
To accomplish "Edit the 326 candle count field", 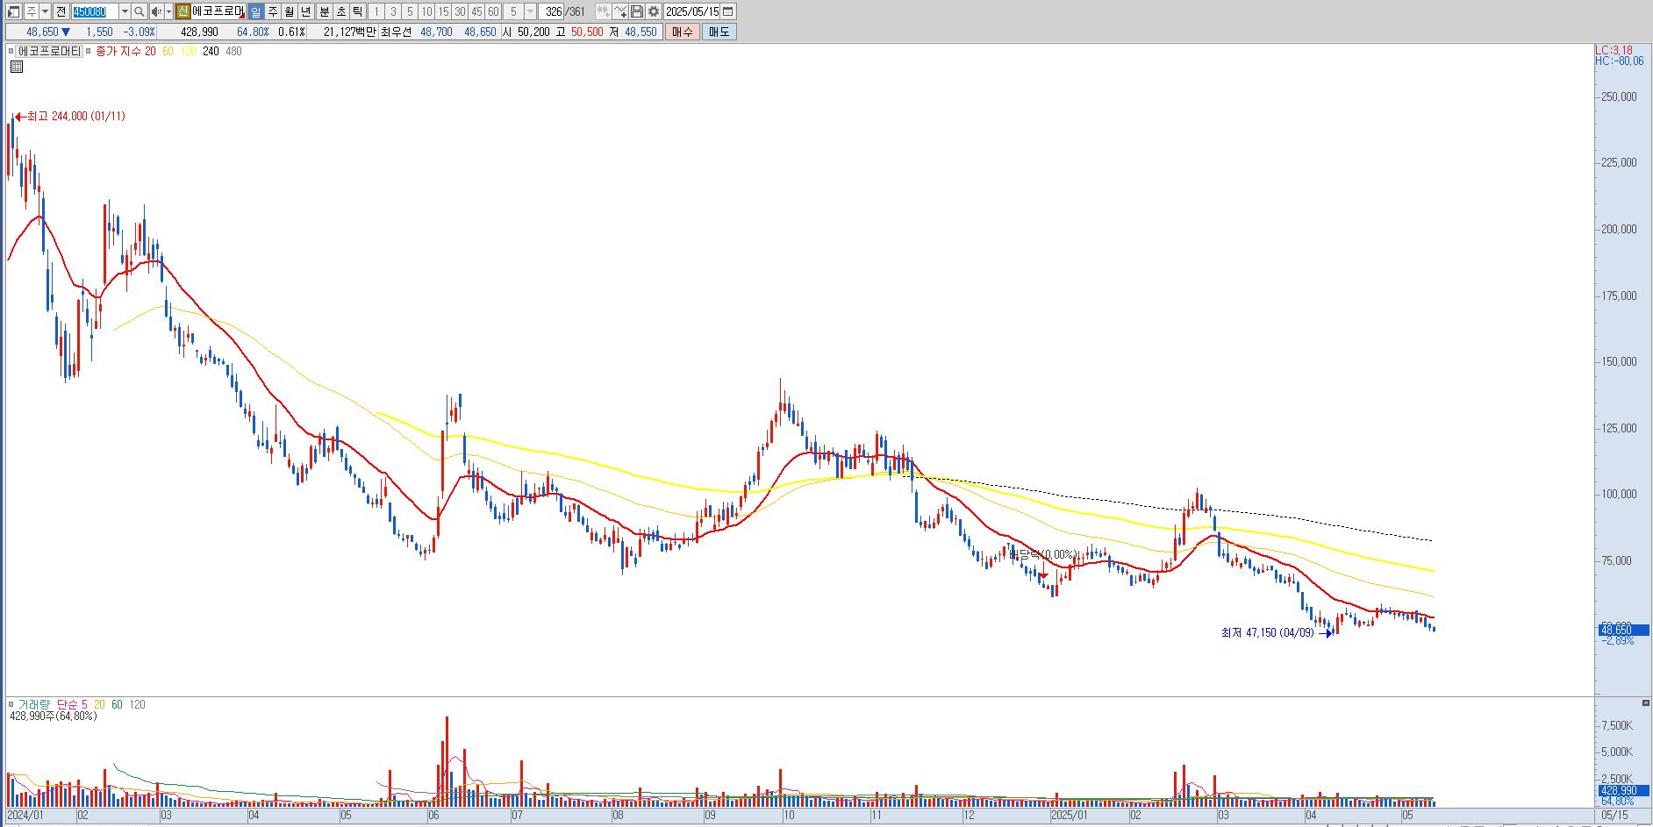I will pyautogui.click(x=553, y=11).
